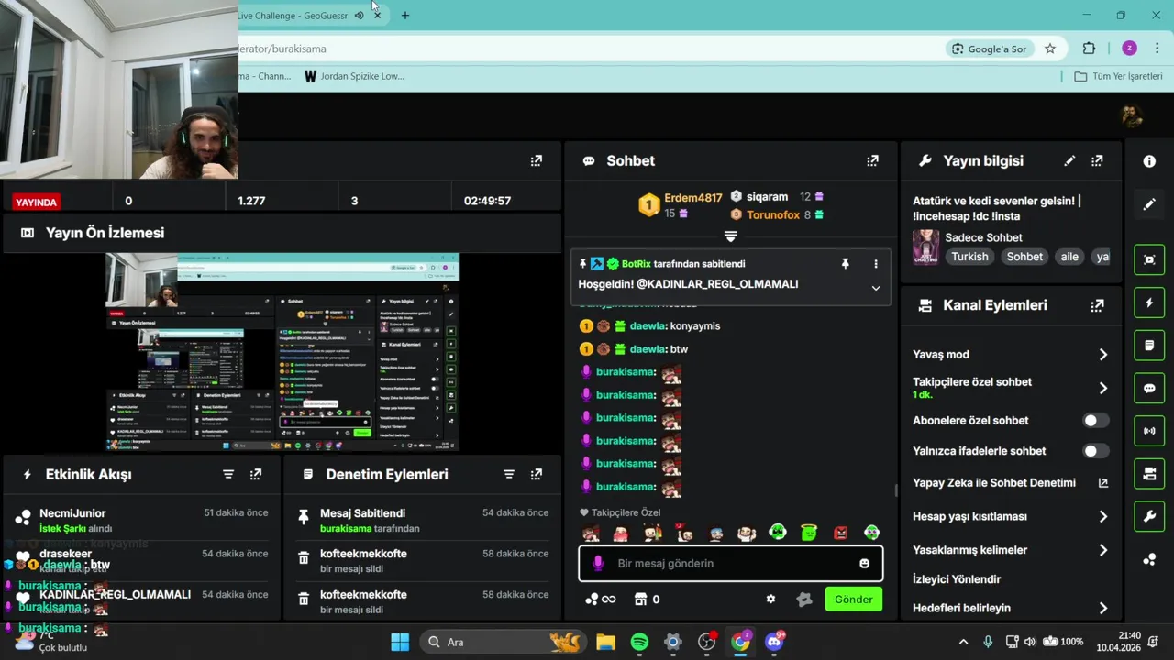This screenshot has height=660, width=1174.
Task: Click the browser address bar
Action: click(587, 49)
